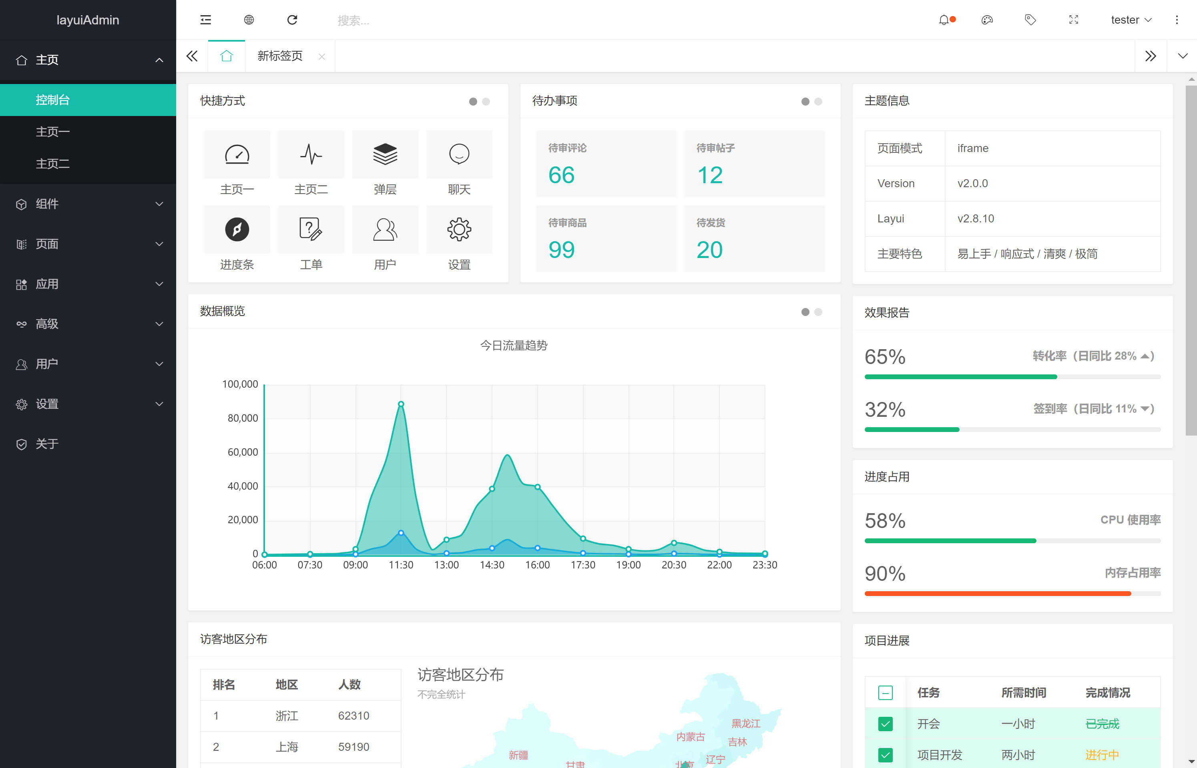Open the 待审评论 66 card
The height and width of the screenshot is (768, 1197).
[606, 164]
